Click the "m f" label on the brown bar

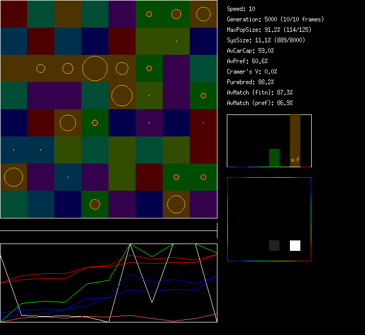tap(295, 160)
